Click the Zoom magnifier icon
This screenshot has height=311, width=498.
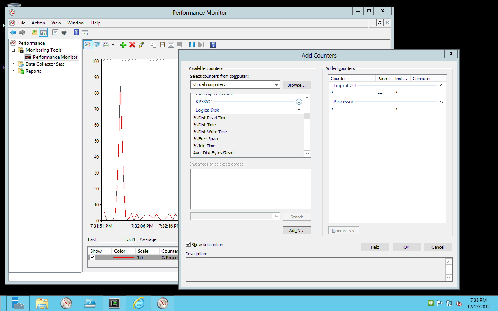click(x=180, y=45)
